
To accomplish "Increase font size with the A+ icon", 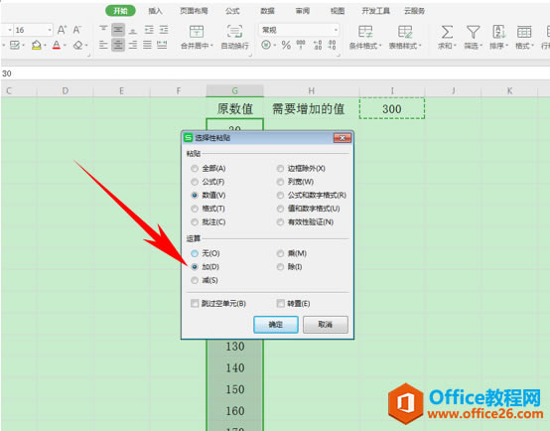I will pos(62,30).
